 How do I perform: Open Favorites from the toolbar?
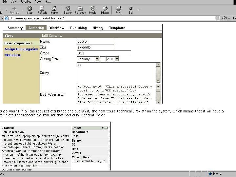click(80, 9)
